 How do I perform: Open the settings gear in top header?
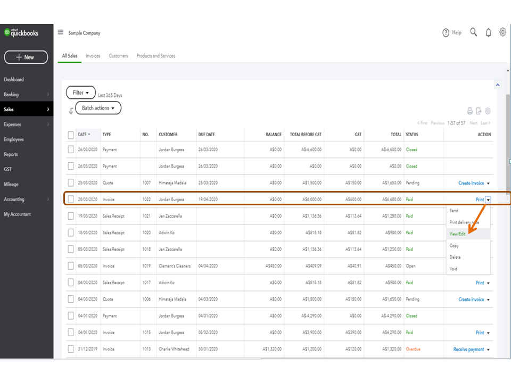pos(502,32)
